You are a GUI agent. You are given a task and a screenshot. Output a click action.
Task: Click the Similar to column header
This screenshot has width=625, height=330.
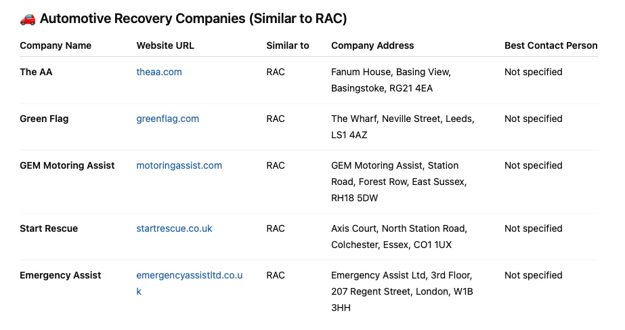[287, 45]
